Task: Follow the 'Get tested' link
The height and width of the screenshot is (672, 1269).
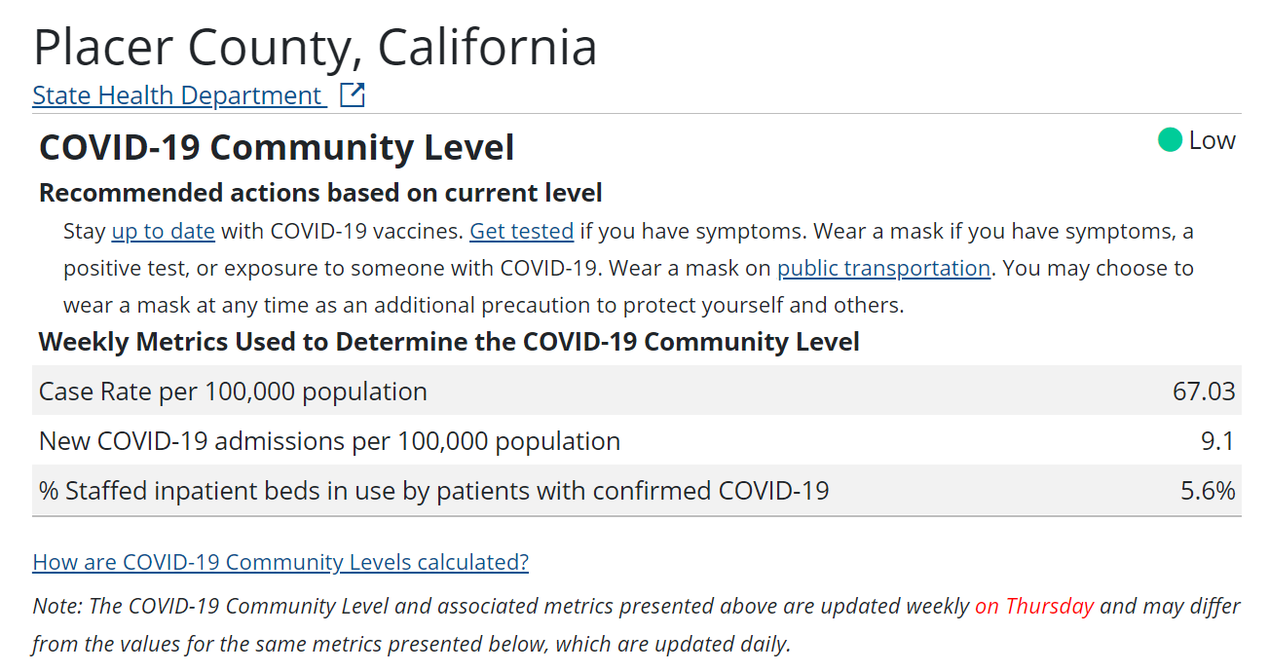Action: pyautogui.click(x=521, y=232)
